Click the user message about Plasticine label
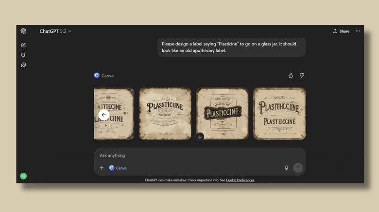Viewport: 379px width, 212px height. pyautogui.click(x=232, y=47)
